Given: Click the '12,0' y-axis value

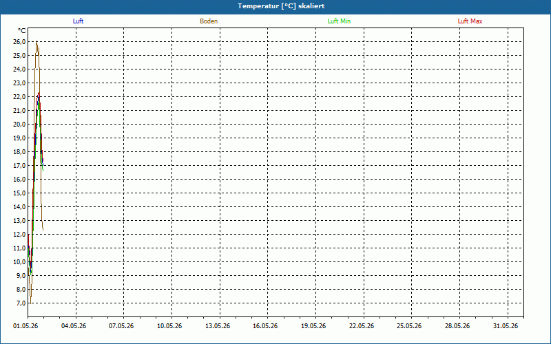Looking at the screenshot, I should pos(20,235).
